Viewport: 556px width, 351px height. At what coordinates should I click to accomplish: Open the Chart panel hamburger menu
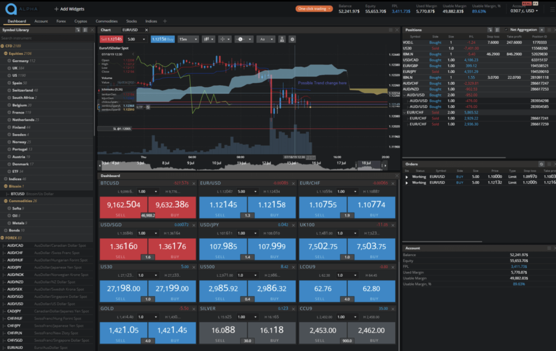(x=391, y=30)
